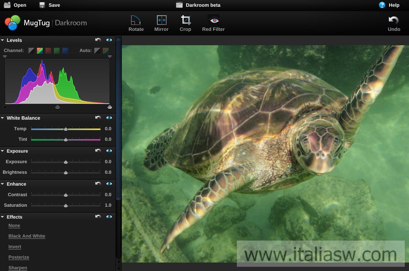Viewport: 409px width, 271px height.
Task: Click the Open folder icon
Action: [x=7, y=5]
